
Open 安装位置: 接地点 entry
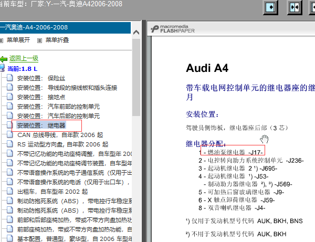click(x=41, y=97)
